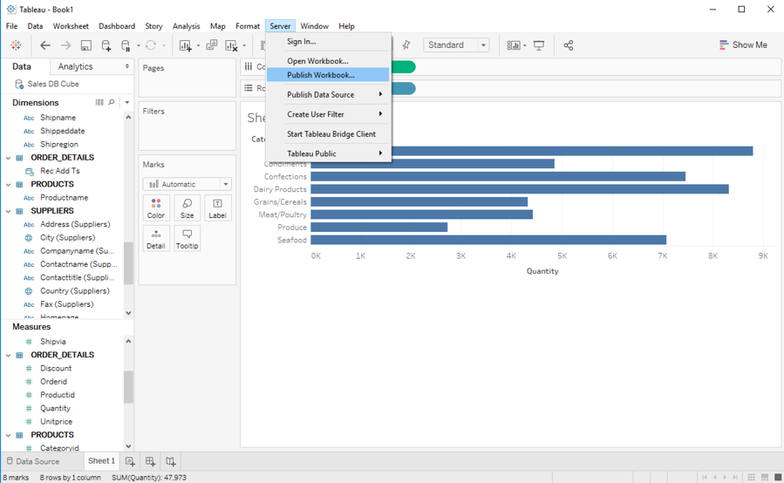Select the Quantity measure
Viewport: 784px width, 483px height.
(56, 409)
